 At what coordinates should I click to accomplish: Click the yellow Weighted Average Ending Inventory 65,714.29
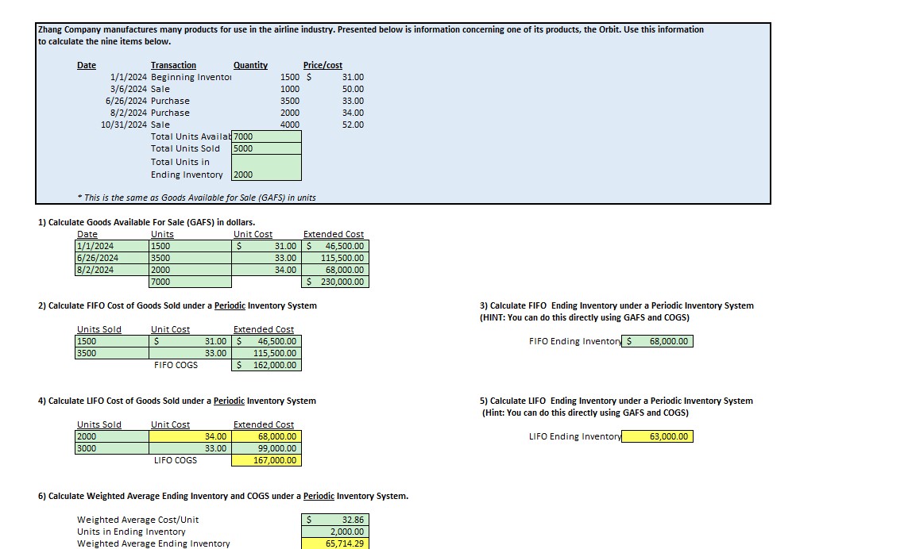[335, 543]
